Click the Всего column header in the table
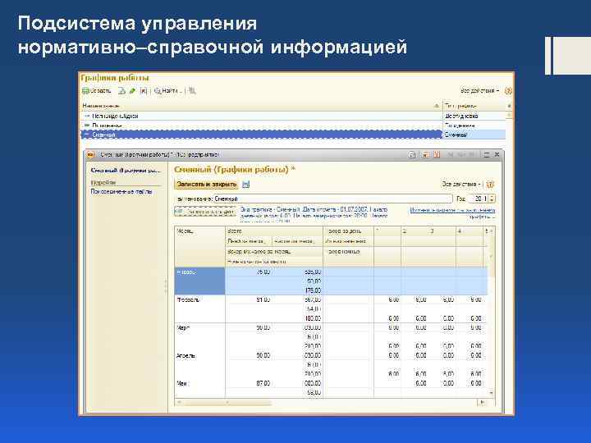Viewport: 591px width, 443px height. click(x=274, y=231)
